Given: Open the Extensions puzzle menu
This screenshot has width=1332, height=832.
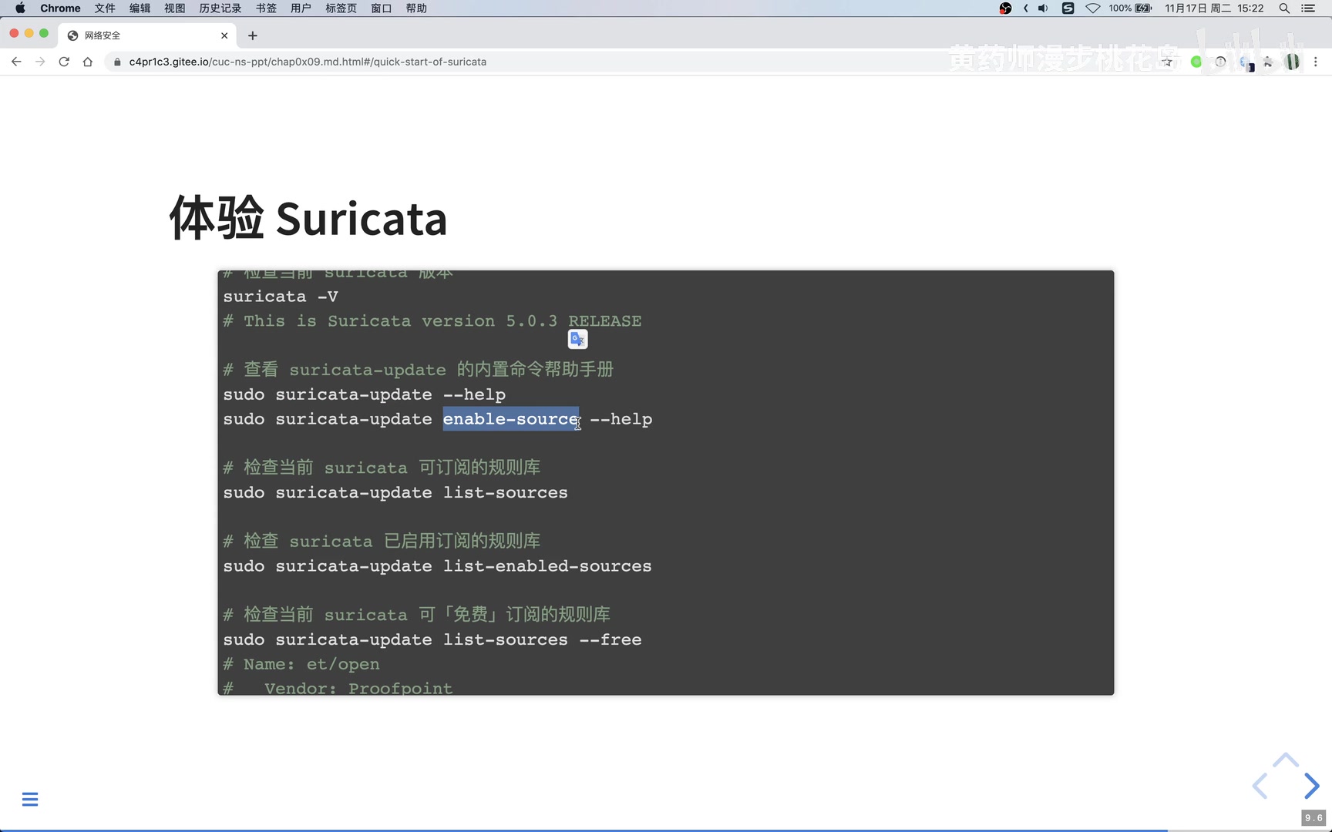Looking at the screenshot, I should [x=1268, y=62].
